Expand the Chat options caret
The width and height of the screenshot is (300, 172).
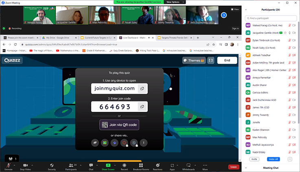97,165
